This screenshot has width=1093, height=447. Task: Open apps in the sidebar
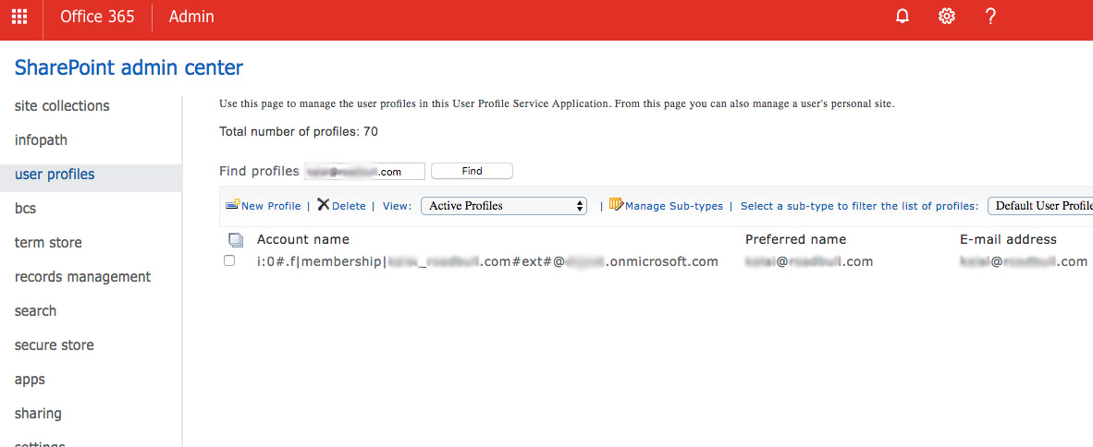30,380
